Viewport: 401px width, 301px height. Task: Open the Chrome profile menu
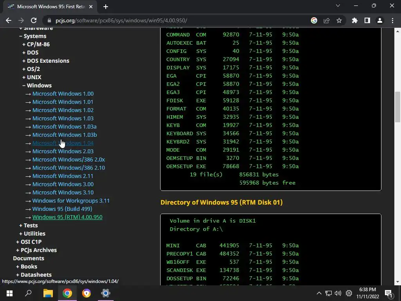pyautogui.click(x=380, y=20)
